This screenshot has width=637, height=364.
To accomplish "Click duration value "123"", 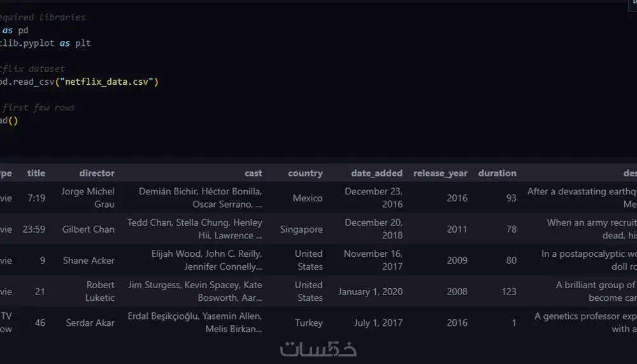I will point(508,291).
